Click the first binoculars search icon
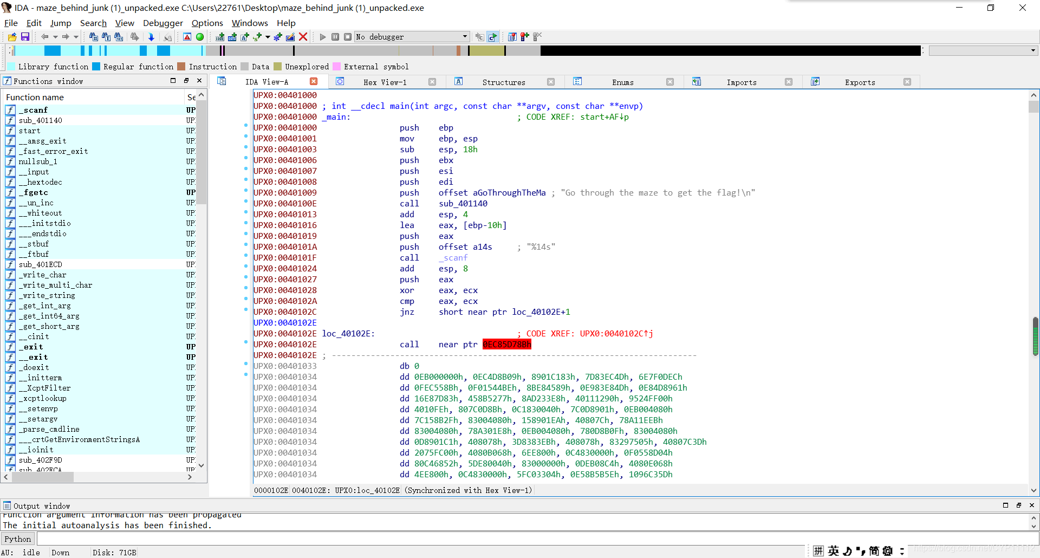This screenshot has height=558, width=1040. pyautogui.click(x=93, y=37)
